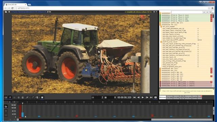The image size is (217, 122).
Task: Click the bar chart view icon left of timeline
Action: tap(6, 106)
